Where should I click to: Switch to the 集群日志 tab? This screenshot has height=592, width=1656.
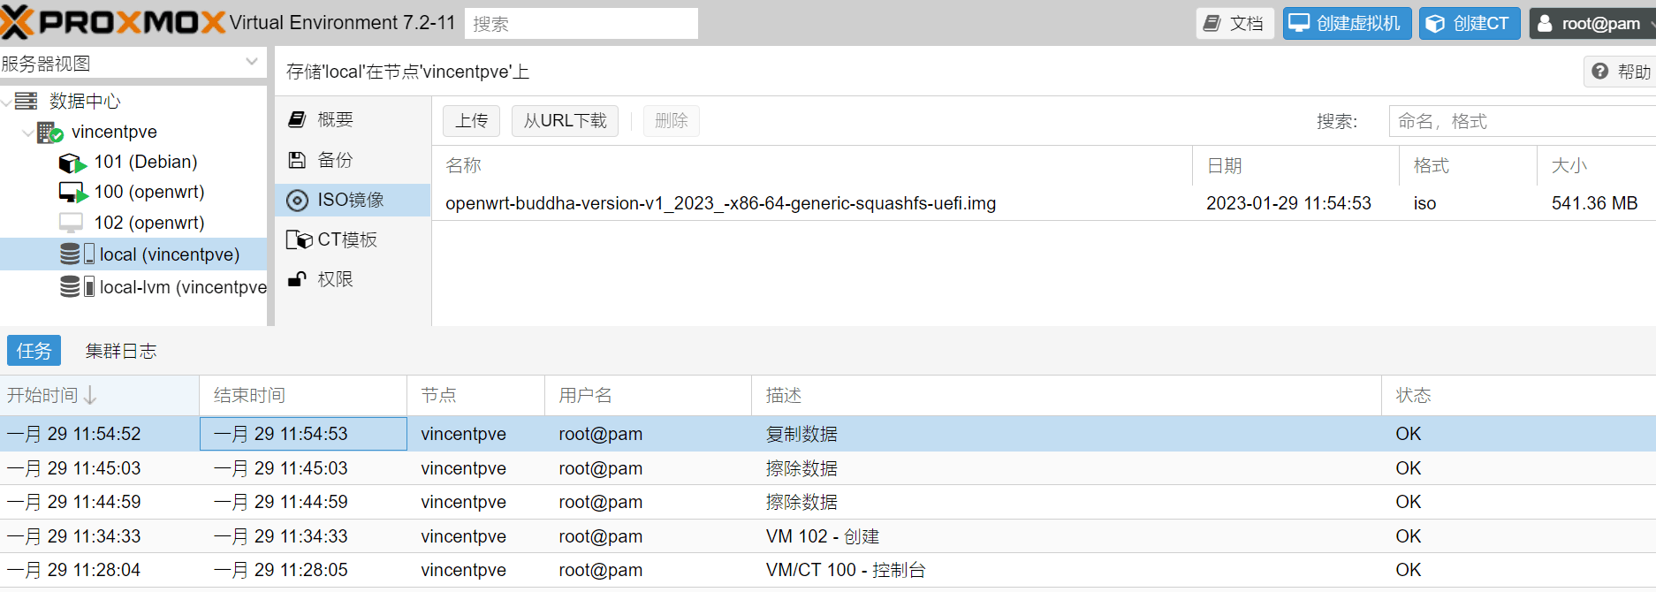[121, 351]
